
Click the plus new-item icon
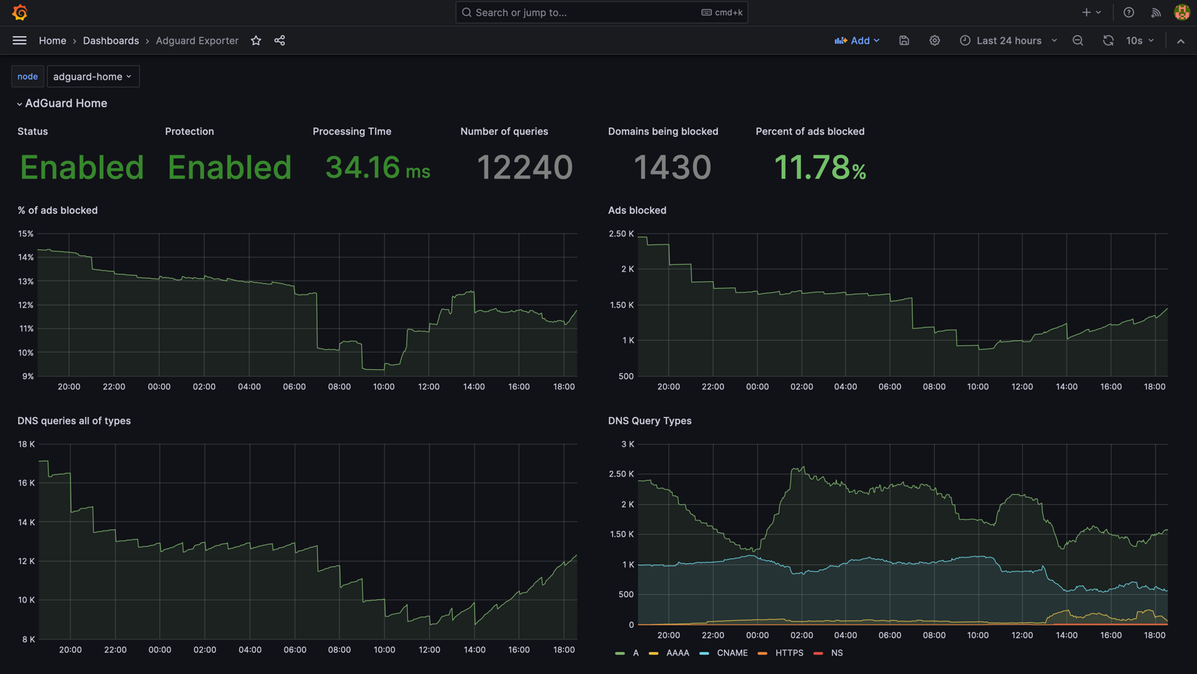[1091, 12]
